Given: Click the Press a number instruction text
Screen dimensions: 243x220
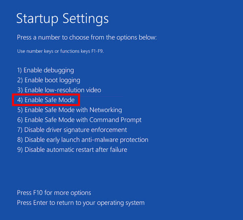Looking at the screenshot, I should 87,37.
